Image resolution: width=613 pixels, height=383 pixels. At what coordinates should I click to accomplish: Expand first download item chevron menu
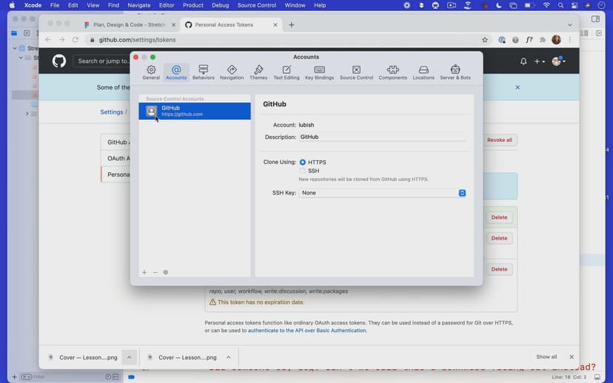tap(130, 357)
